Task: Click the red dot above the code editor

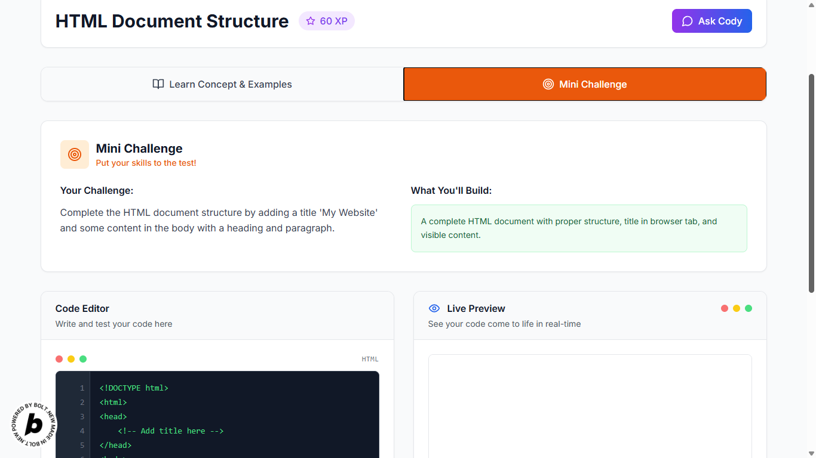Action: tap(59, 359)
